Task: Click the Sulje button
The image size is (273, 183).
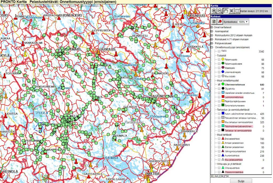Action: (x=241, y=181)
